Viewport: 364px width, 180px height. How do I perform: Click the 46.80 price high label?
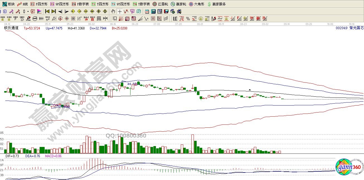pos(132,84)
